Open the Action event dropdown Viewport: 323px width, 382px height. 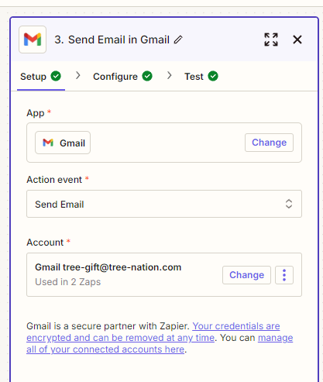click(x=164, y=204)
